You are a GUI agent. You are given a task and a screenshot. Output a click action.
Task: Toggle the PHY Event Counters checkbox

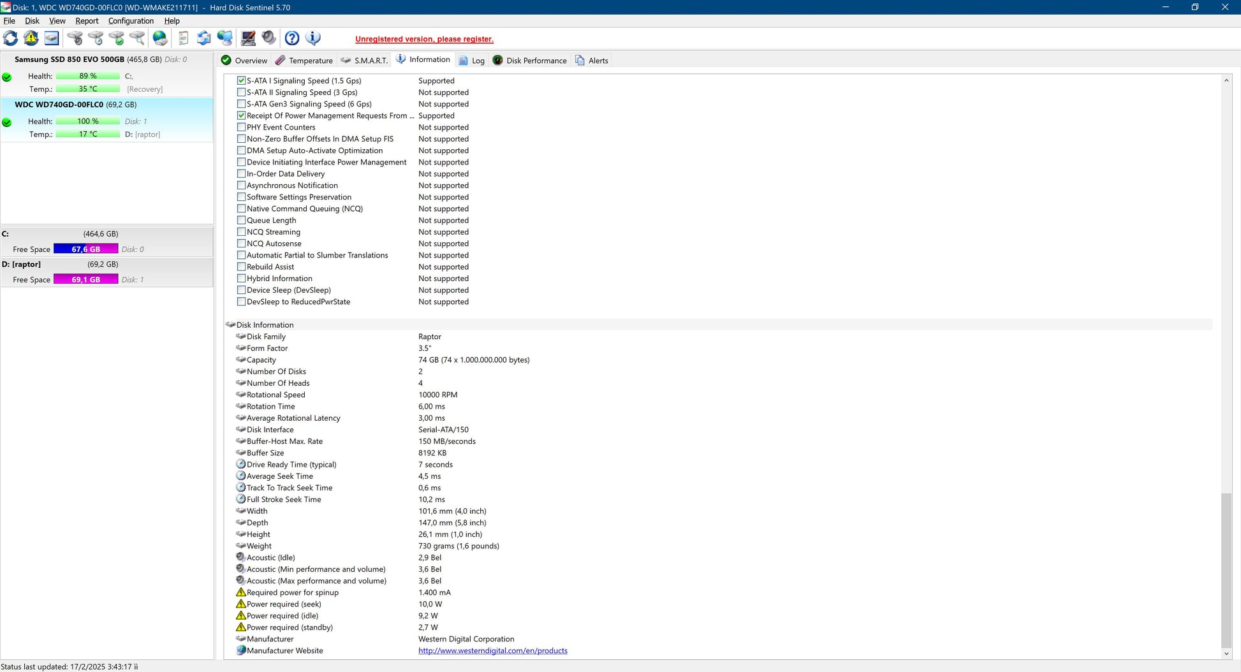pyautogui.click(x=241, y=128)
